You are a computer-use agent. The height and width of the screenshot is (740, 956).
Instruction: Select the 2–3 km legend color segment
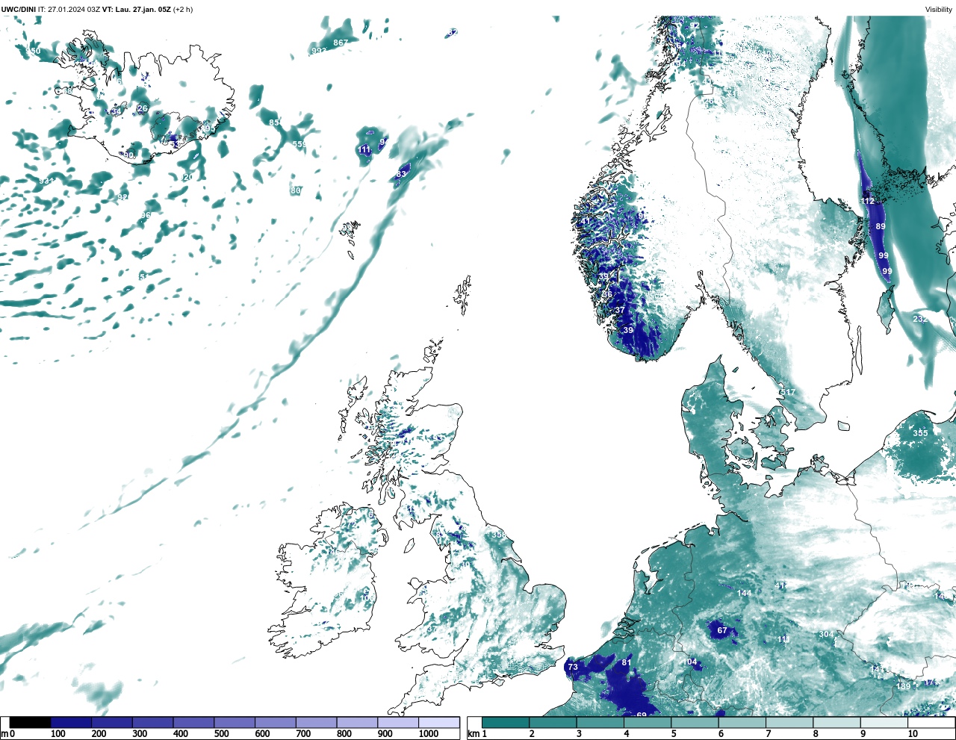point(553,723)
